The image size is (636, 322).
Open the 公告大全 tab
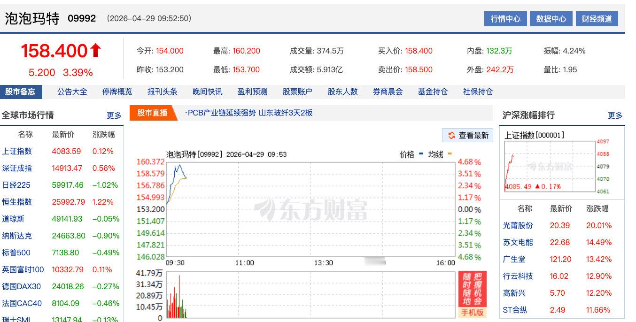coord(72,92)
